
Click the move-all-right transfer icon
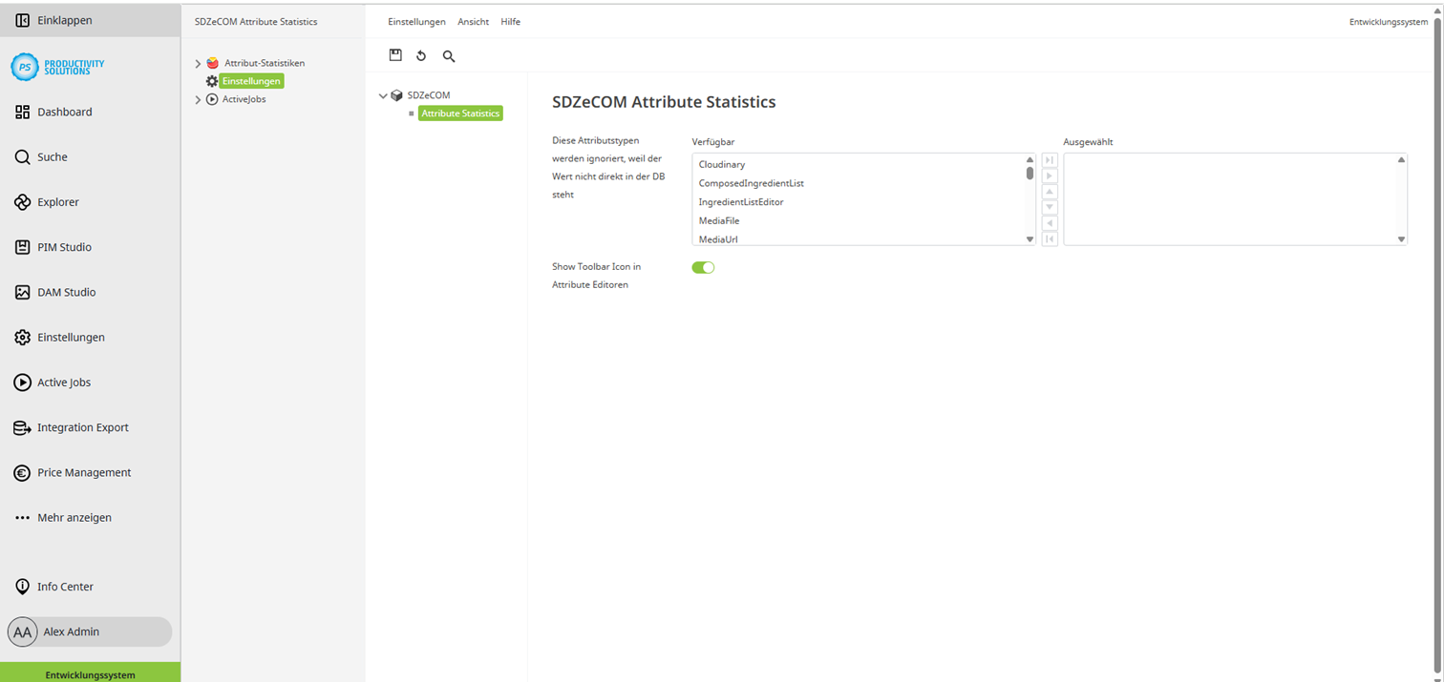coord(1049,159)
